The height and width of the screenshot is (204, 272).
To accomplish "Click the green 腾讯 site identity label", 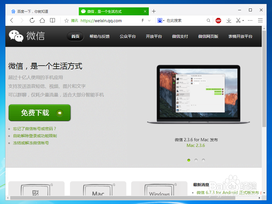I will point(75,21).
